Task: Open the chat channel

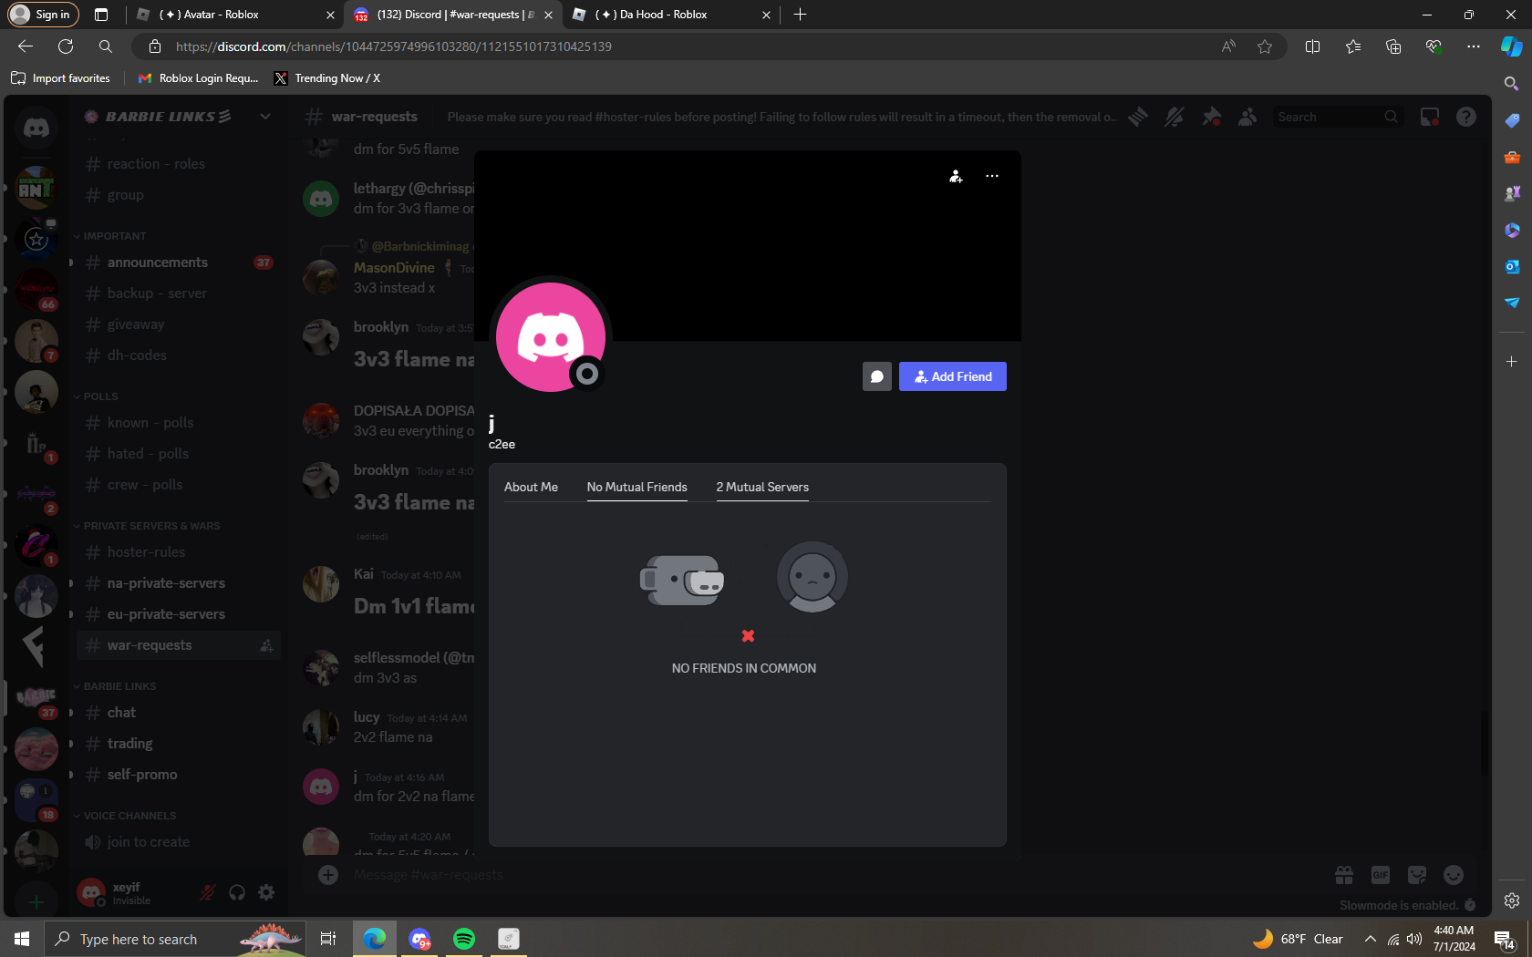Action: (x=178, y=713)
